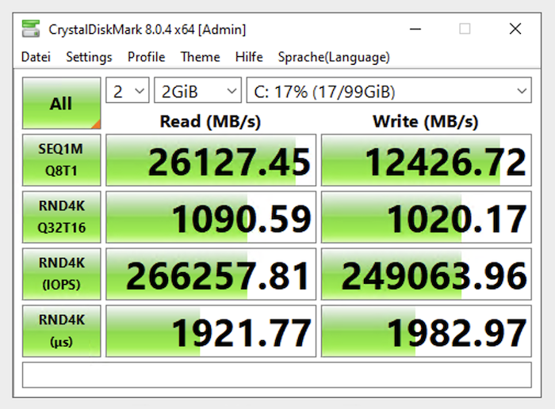The image size is (555, 409).
Task: Open the Sprache(Language) menu
Action: click(x=334, y=57)
